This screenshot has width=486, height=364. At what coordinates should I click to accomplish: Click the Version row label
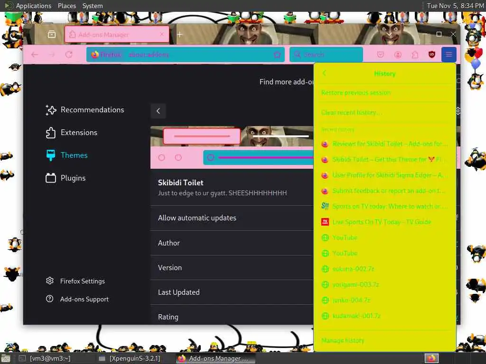pyautogui.click(x=169, y=268)
